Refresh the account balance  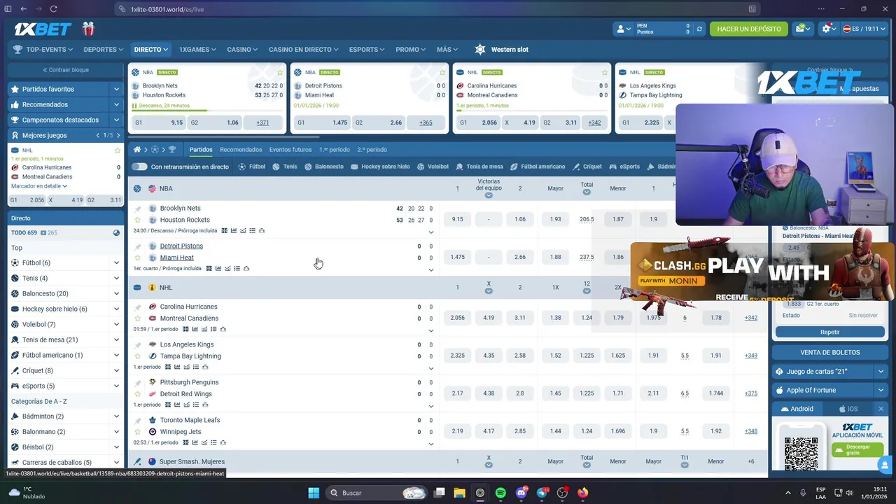pyautogui.click(x=700, y=29)
